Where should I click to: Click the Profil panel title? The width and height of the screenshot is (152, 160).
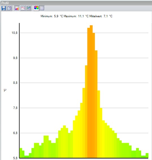[5, 3]
